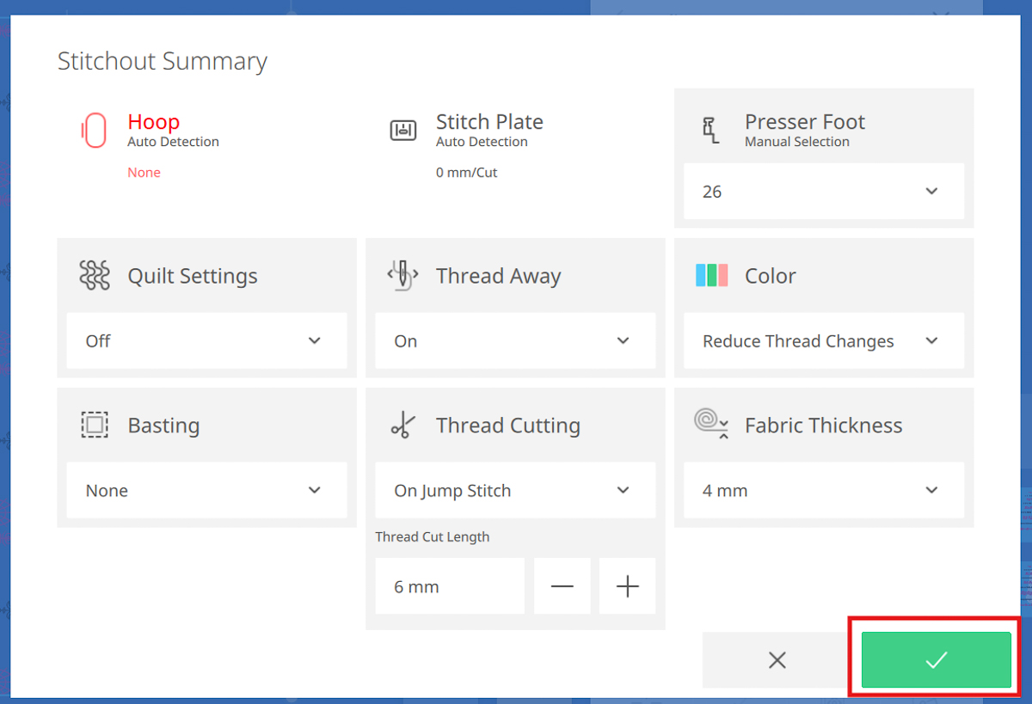The height and width of the screenshot is (704, 1032).
Task: Select the Stitch Plate icon
Action: pos(402,130)
